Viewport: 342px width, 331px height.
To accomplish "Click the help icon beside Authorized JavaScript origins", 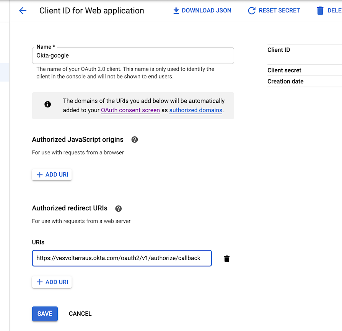I will tap(135, 139).
